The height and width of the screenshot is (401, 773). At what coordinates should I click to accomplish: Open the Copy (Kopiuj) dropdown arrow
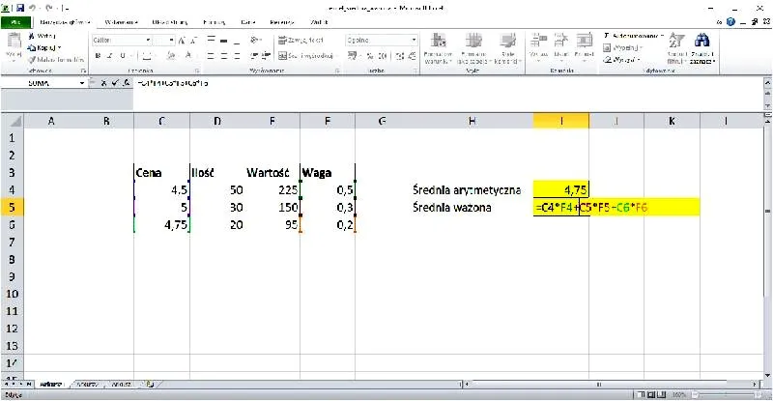click(x=60, y=48)
